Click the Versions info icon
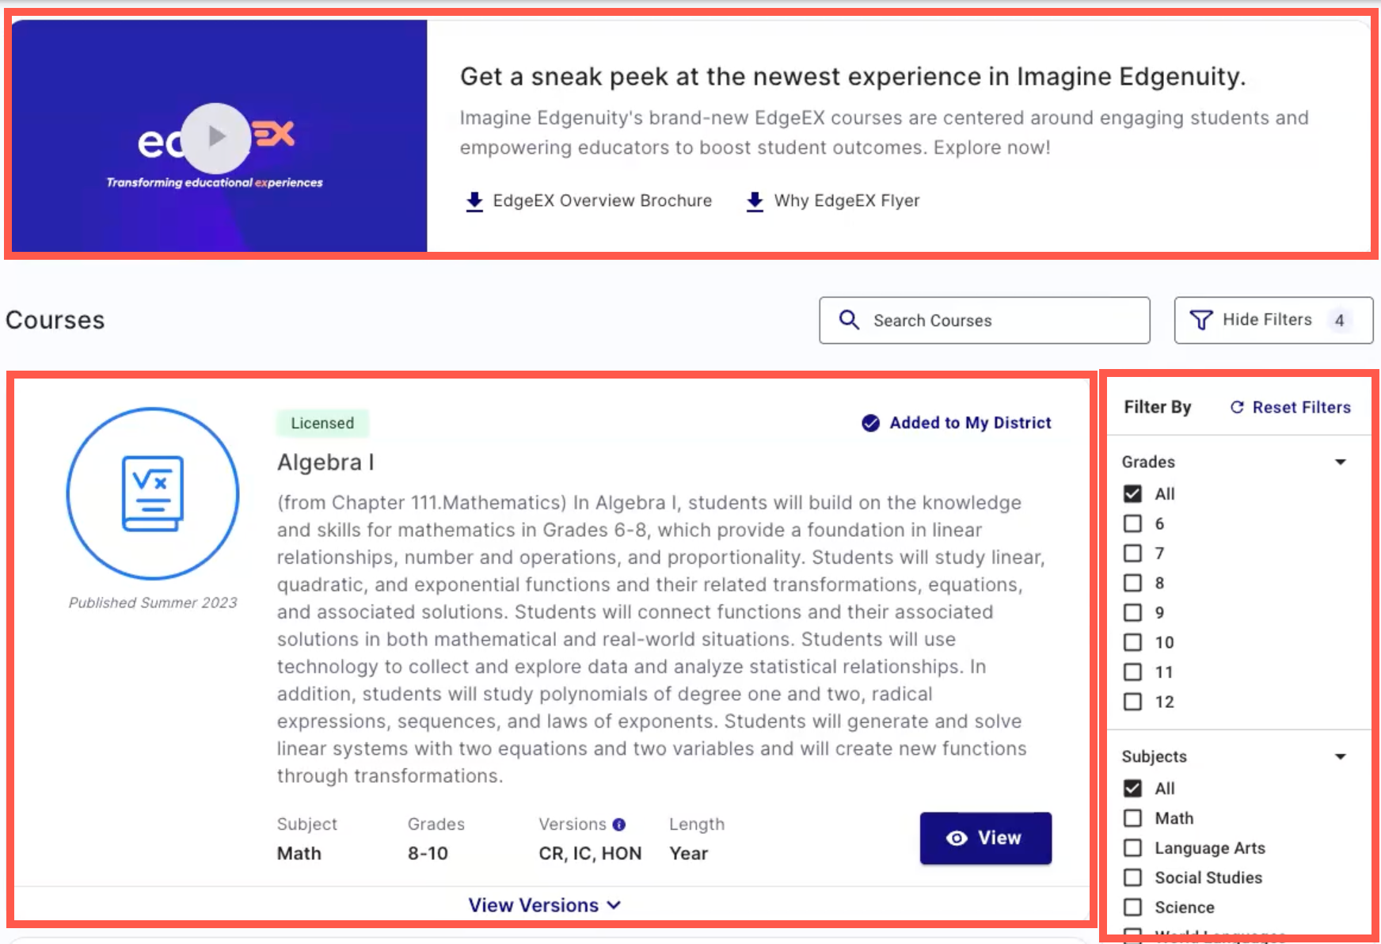 coord(619,824)
